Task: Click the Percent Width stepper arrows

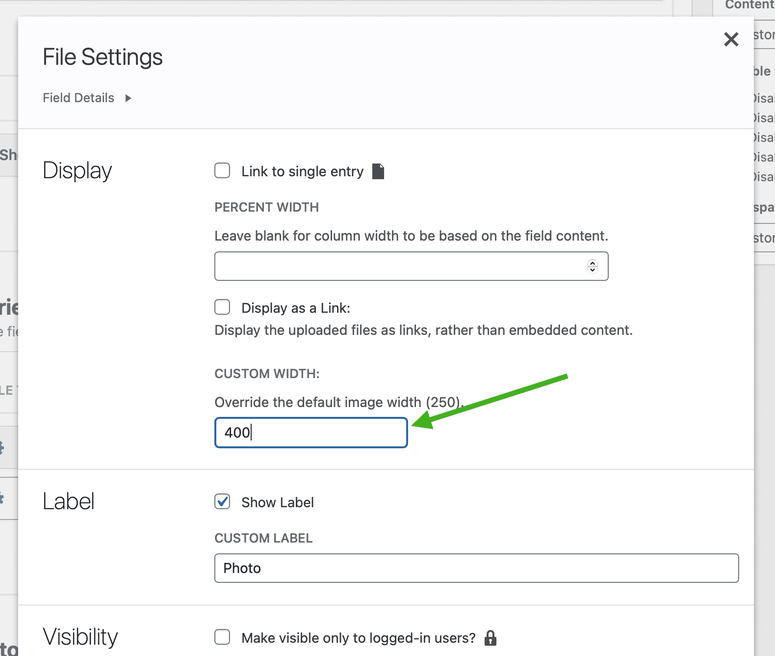Action: (592, 266)
